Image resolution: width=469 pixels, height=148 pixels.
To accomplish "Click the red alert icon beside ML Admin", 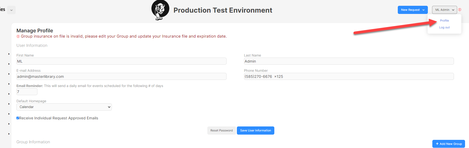I will (460, 10).
